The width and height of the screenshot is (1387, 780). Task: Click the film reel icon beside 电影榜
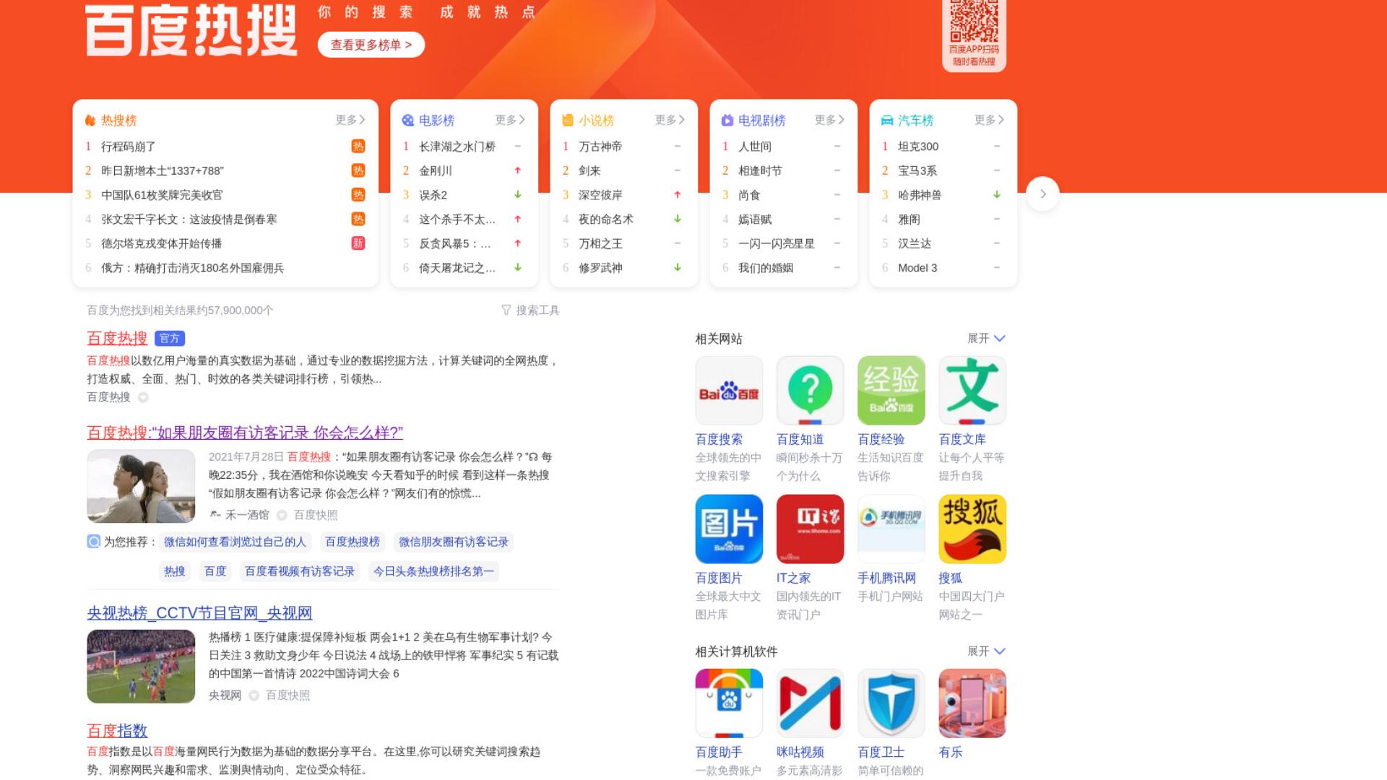pos(408,121)
